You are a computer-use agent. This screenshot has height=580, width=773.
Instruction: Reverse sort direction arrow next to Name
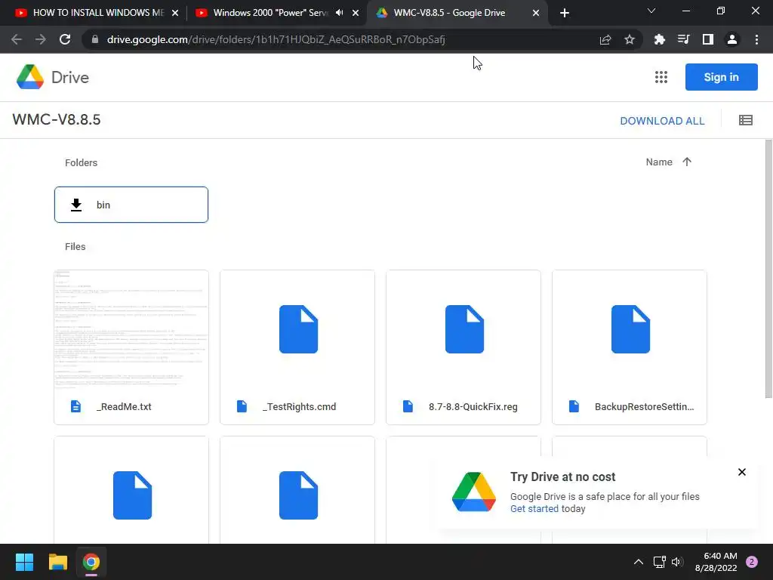687,162
